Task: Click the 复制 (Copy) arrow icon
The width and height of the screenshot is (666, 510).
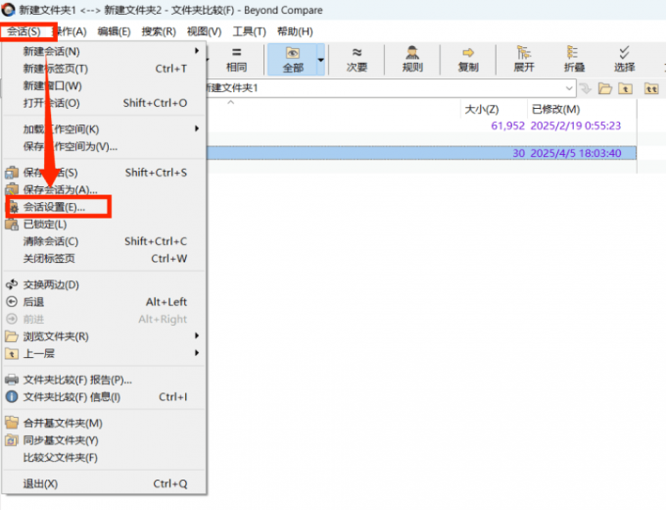Action: point(468,59)
